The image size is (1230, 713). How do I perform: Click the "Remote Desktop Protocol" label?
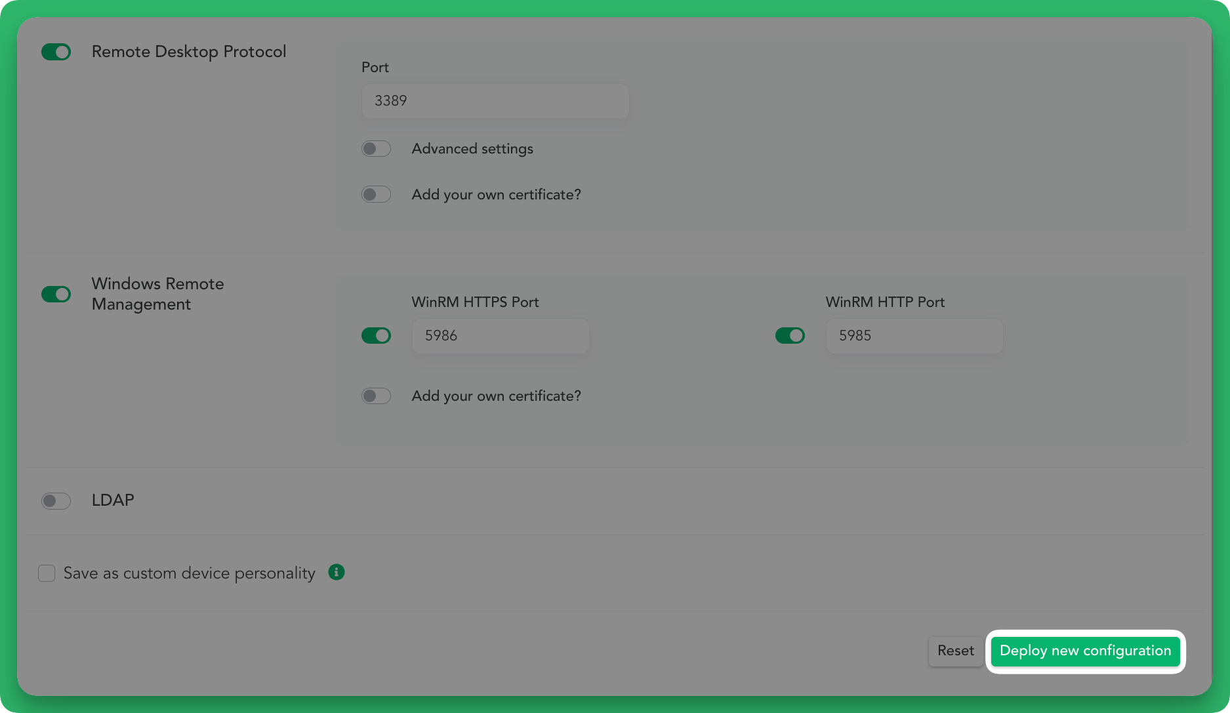[x=189, y=51]
